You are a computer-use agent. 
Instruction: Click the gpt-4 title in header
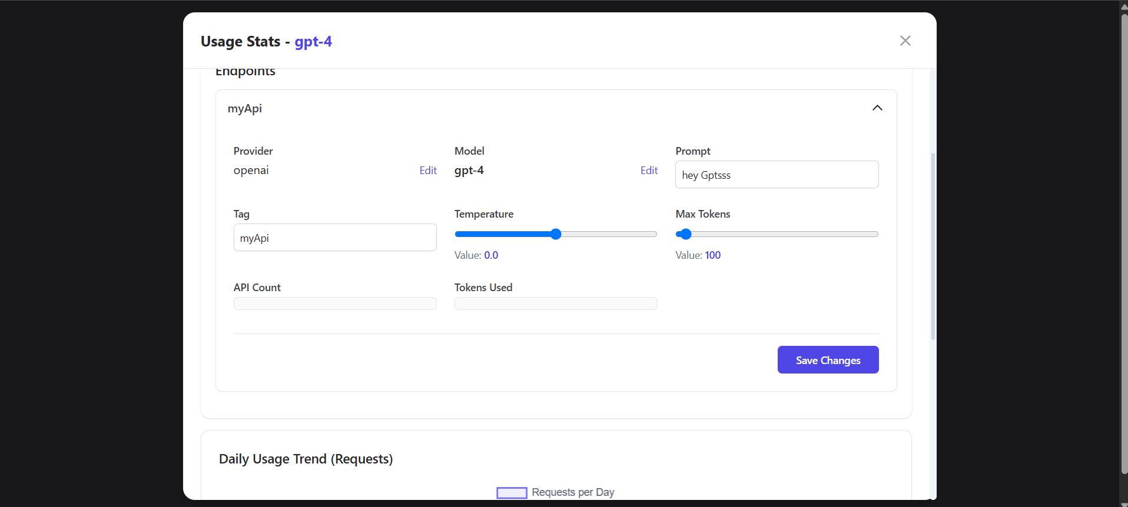point(313,42)
